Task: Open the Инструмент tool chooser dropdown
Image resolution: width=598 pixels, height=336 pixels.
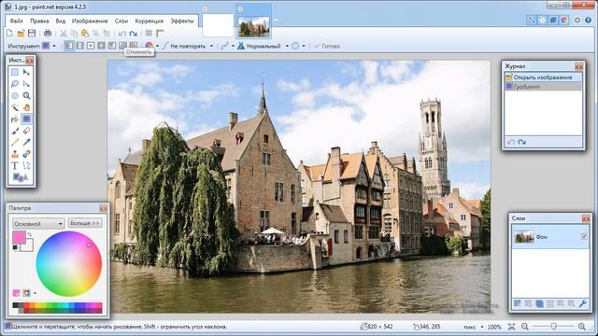Action: click(x=49, y=46)
